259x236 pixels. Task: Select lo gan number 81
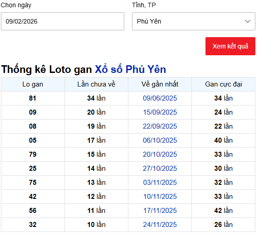coord(33,98)
